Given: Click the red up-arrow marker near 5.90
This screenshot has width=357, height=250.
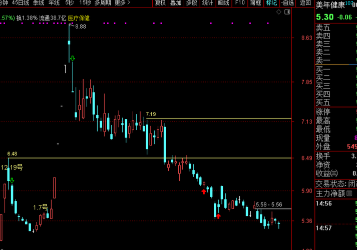Looking at the screenshot, I should (204, 191).
